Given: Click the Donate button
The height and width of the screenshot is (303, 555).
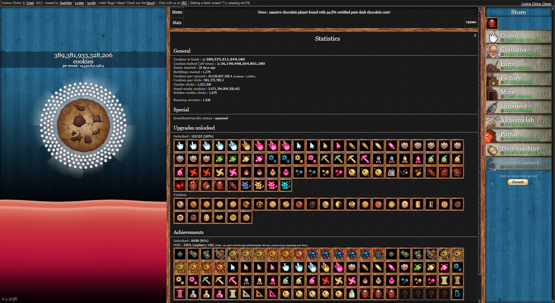Looking at the screenshot, I should coord(518,182).
